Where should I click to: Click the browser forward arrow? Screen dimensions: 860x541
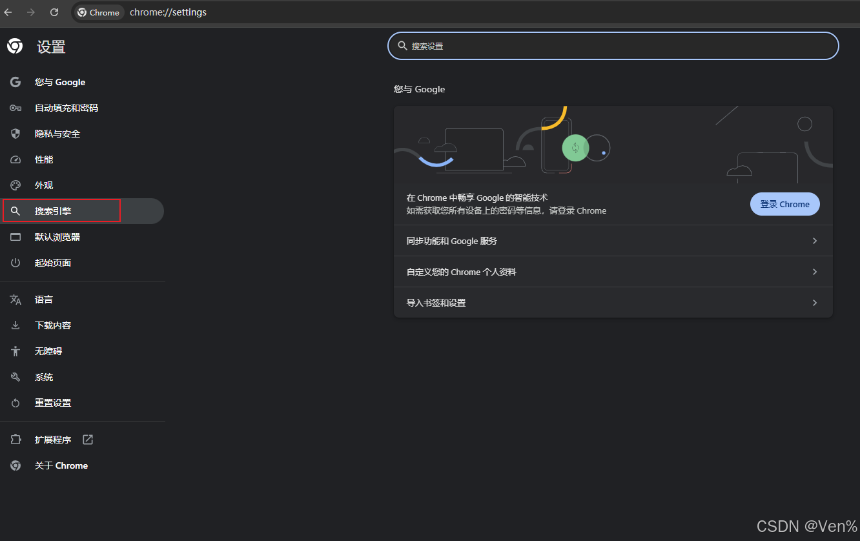click(31, 12)
